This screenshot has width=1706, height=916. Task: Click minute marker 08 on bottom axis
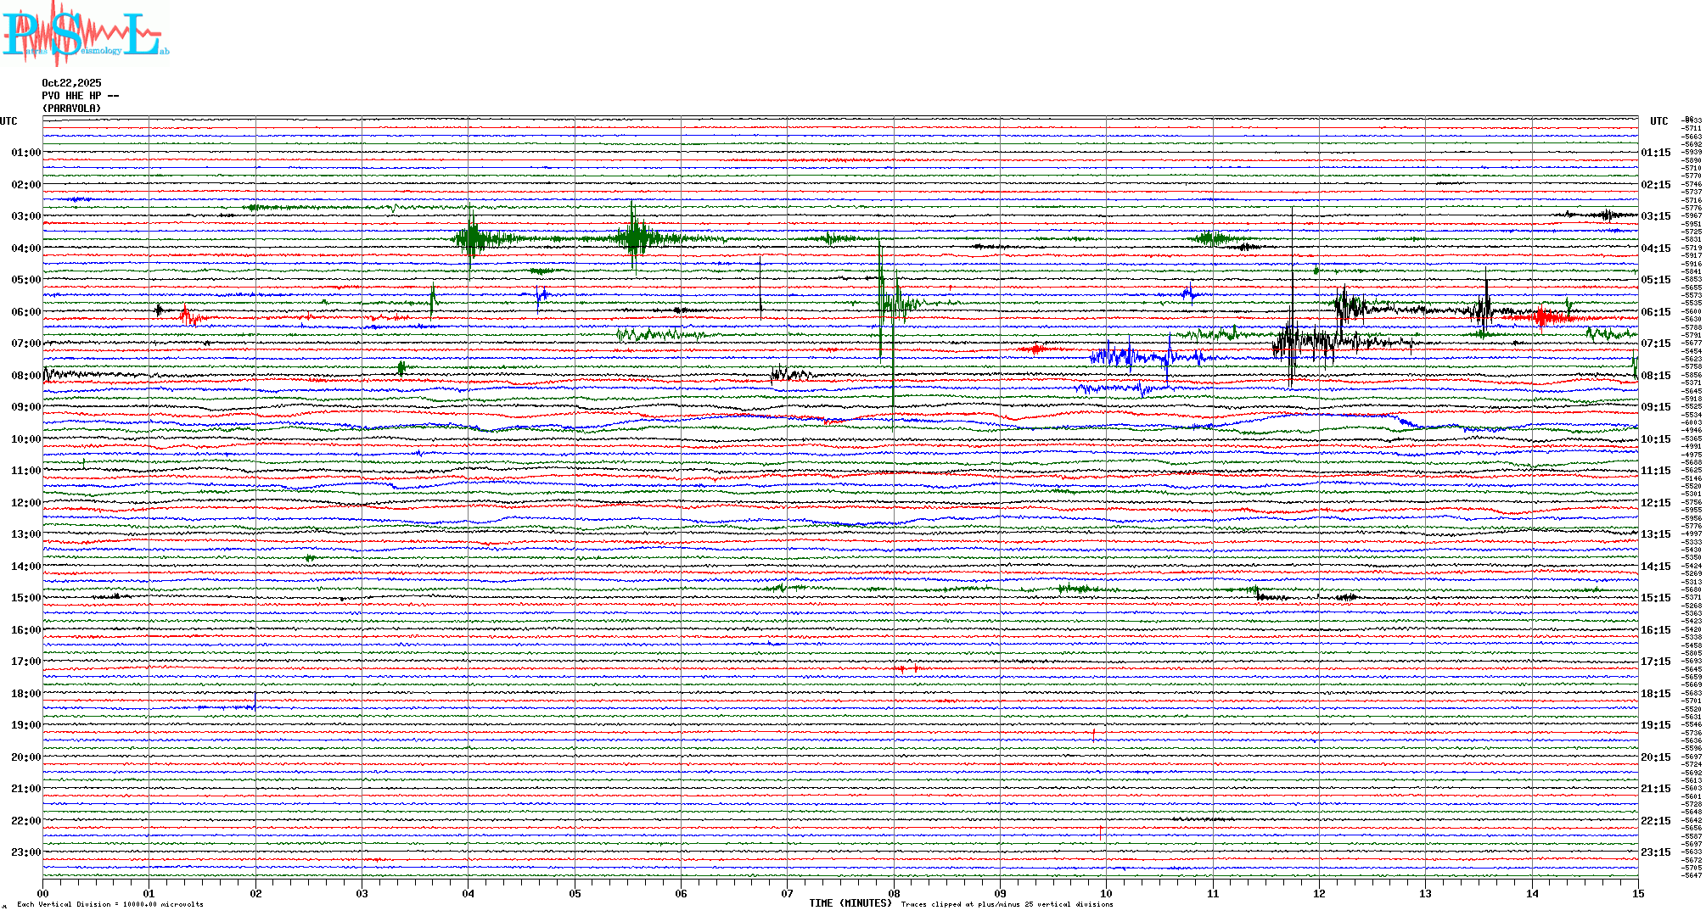pos(894,893)
